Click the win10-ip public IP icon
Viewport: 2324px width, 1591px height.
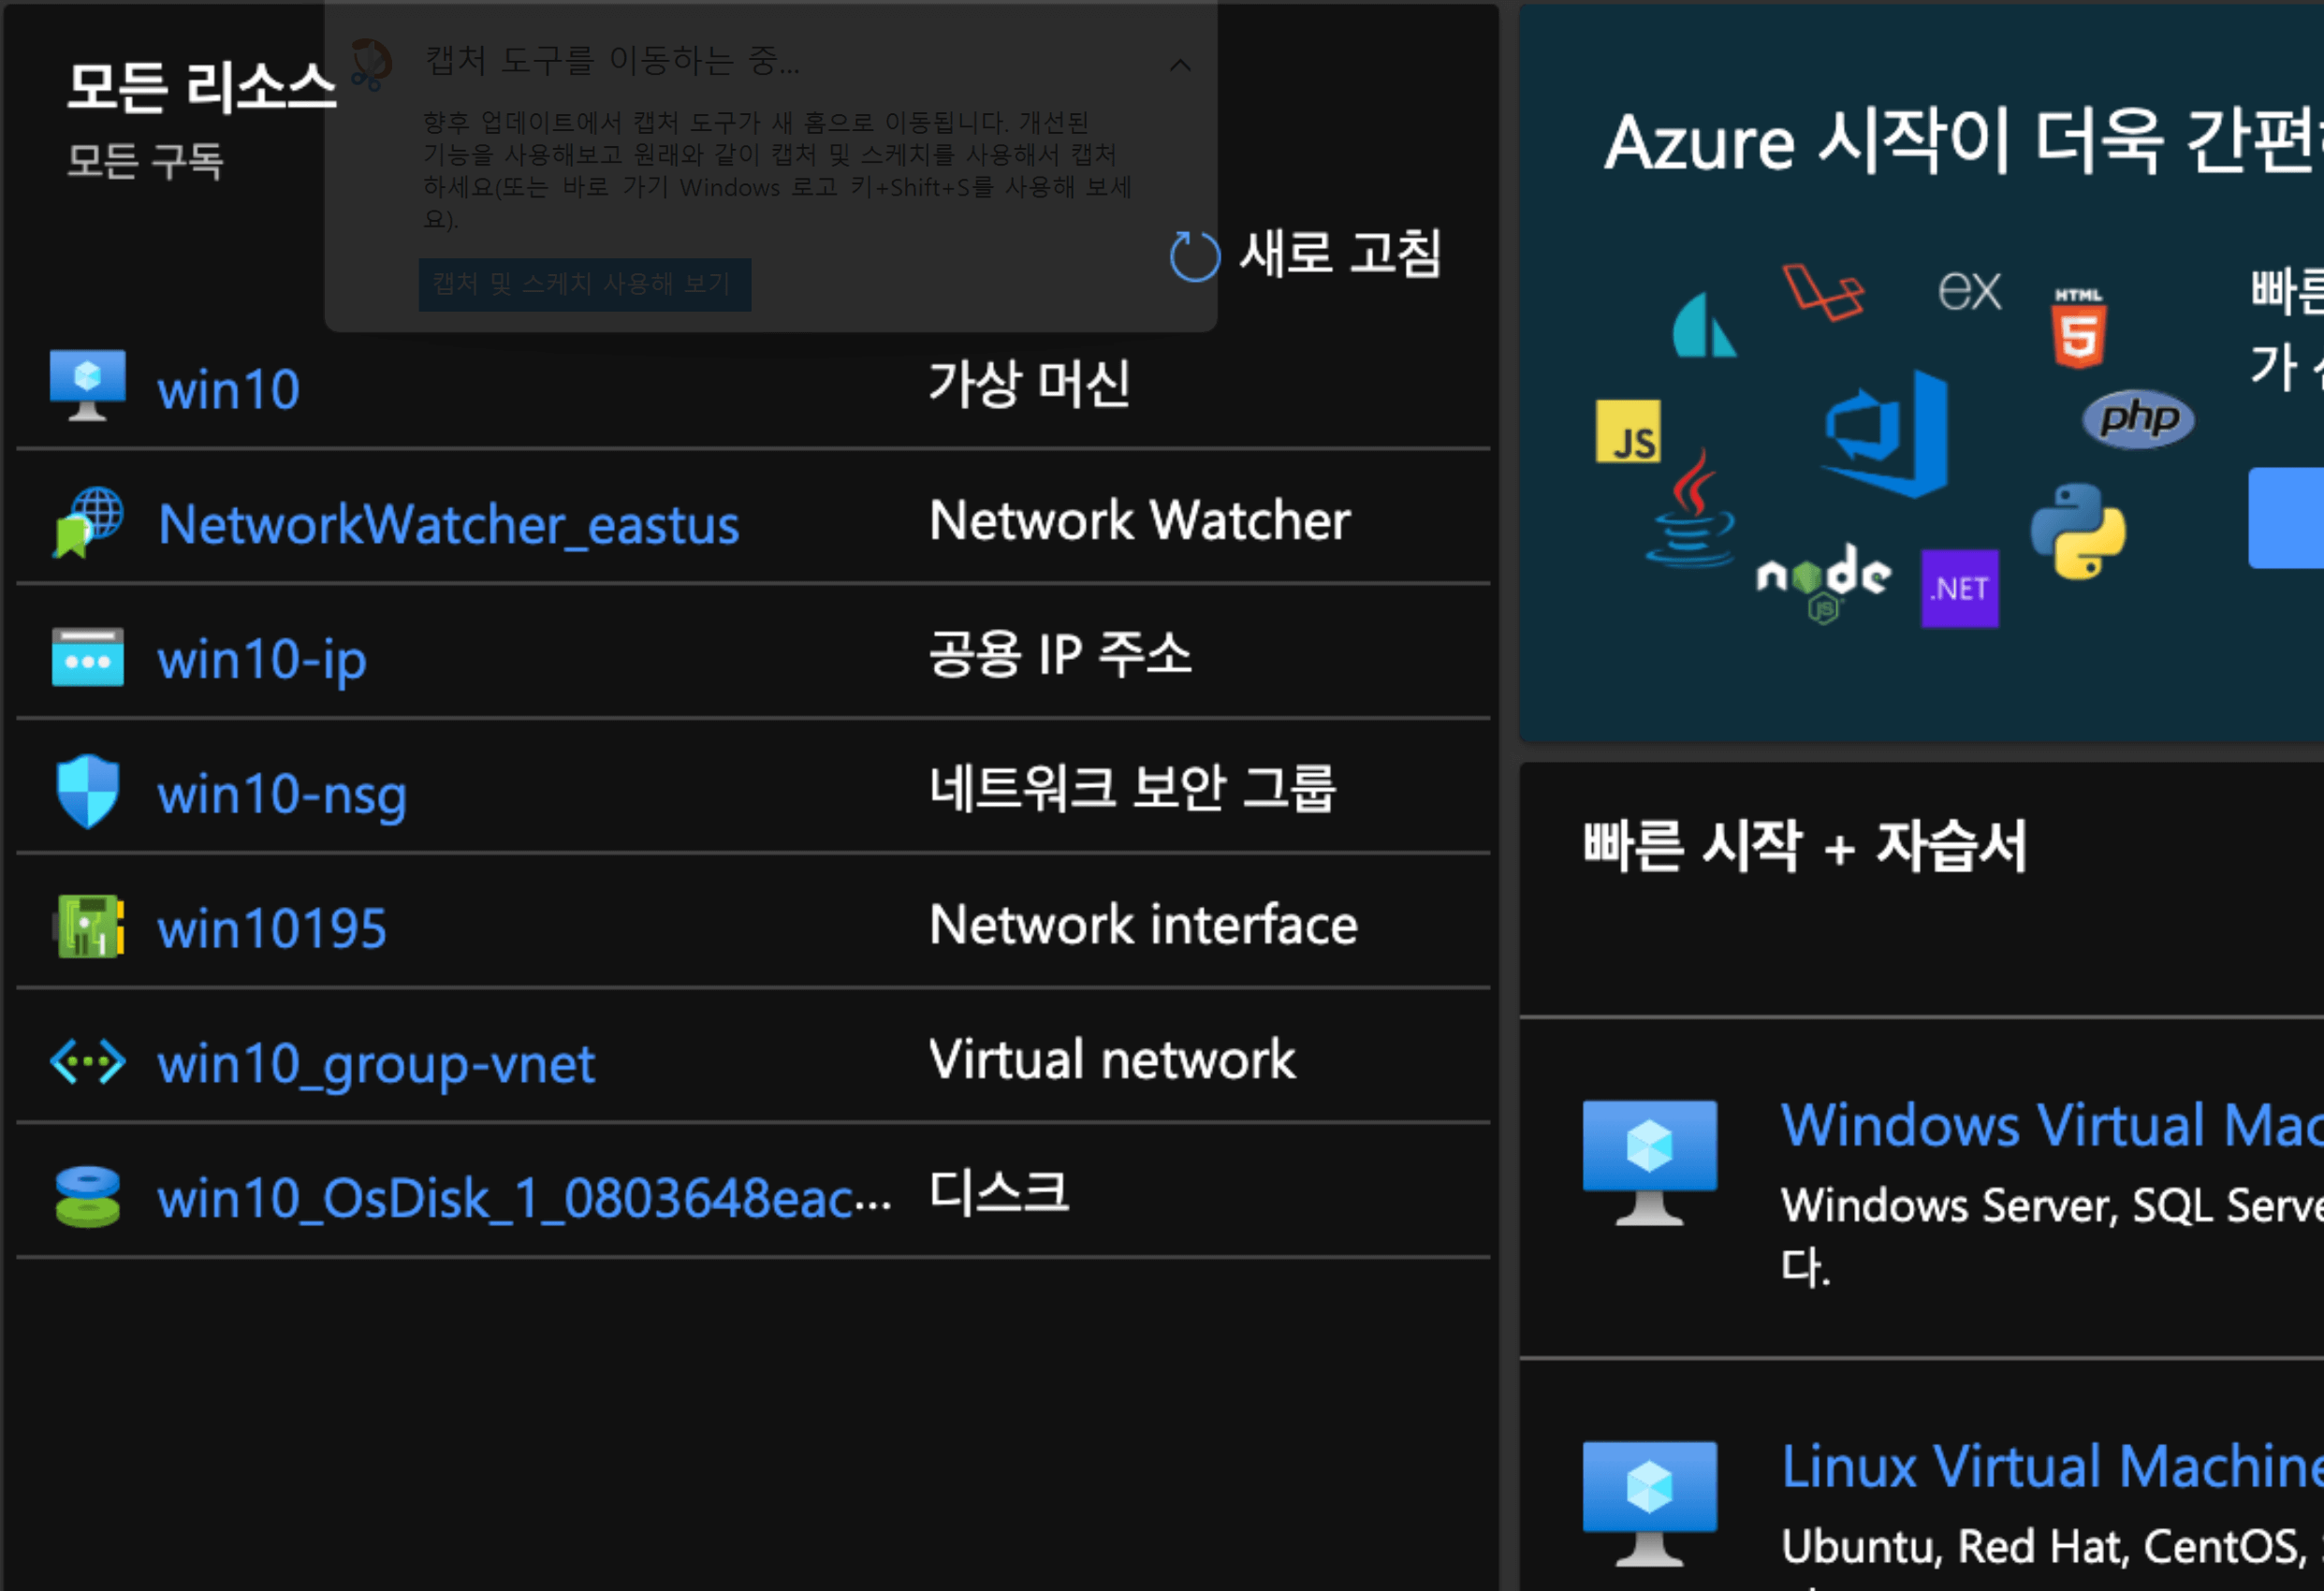point(88,657)
